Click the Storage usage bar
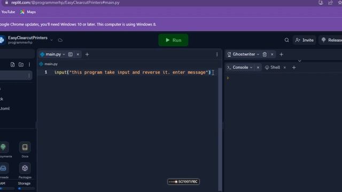Screen dimensions: 342x192 [26, 188]
